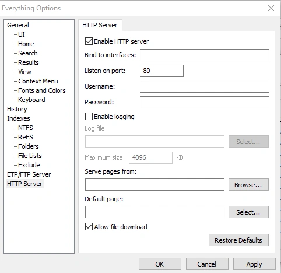Open UI settings page
The image size is (281, 273).
(22, 34)
